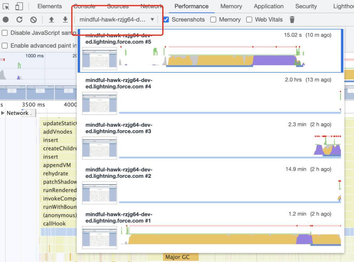Click the 2.0 hrs duration of recording #4
Viewport: 354px width, 262px height.
tap(293, 80)
